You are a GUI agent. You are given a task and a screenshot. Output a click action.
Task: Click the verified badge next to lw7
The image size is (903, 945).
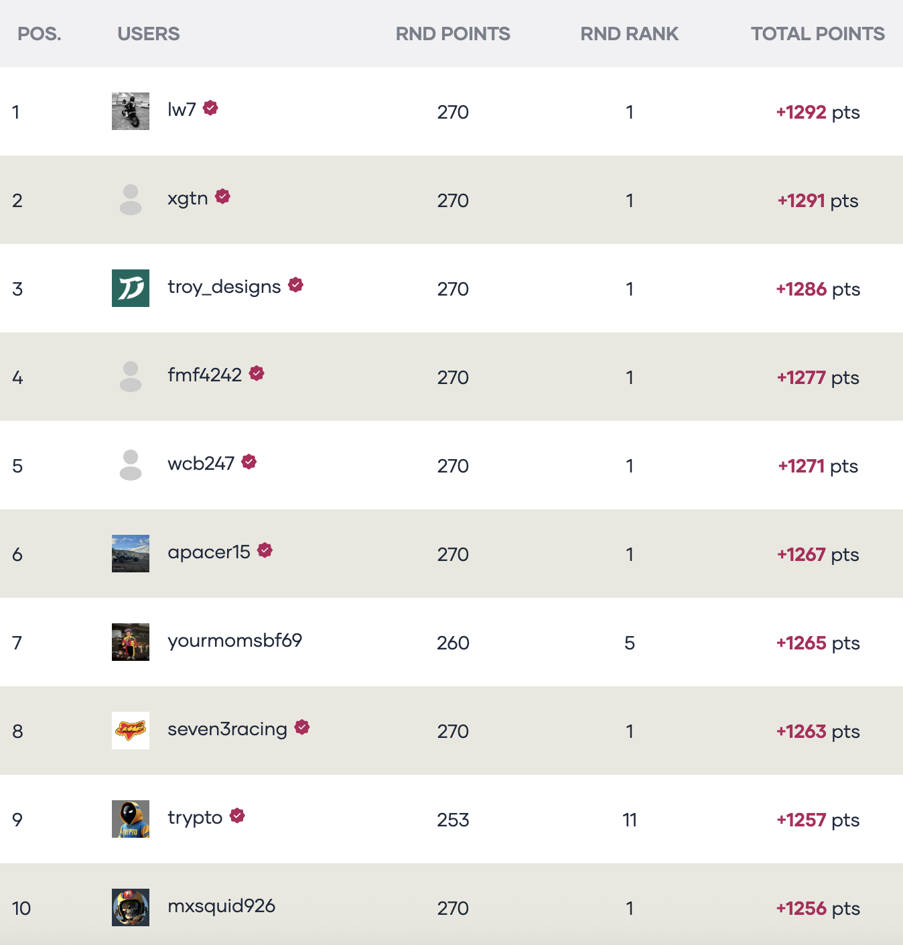pyautogui.click(x=210, y=108)
